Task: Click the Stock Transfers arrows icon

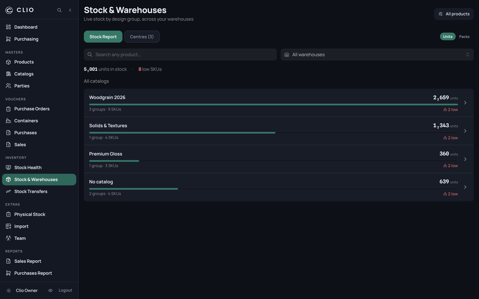Action: click(8, 191)
